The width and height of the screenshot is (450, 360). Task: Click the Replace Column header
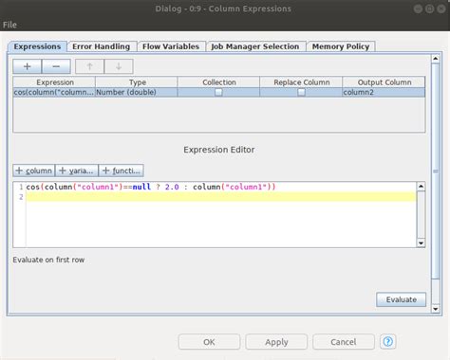click(x=301, y=82)
